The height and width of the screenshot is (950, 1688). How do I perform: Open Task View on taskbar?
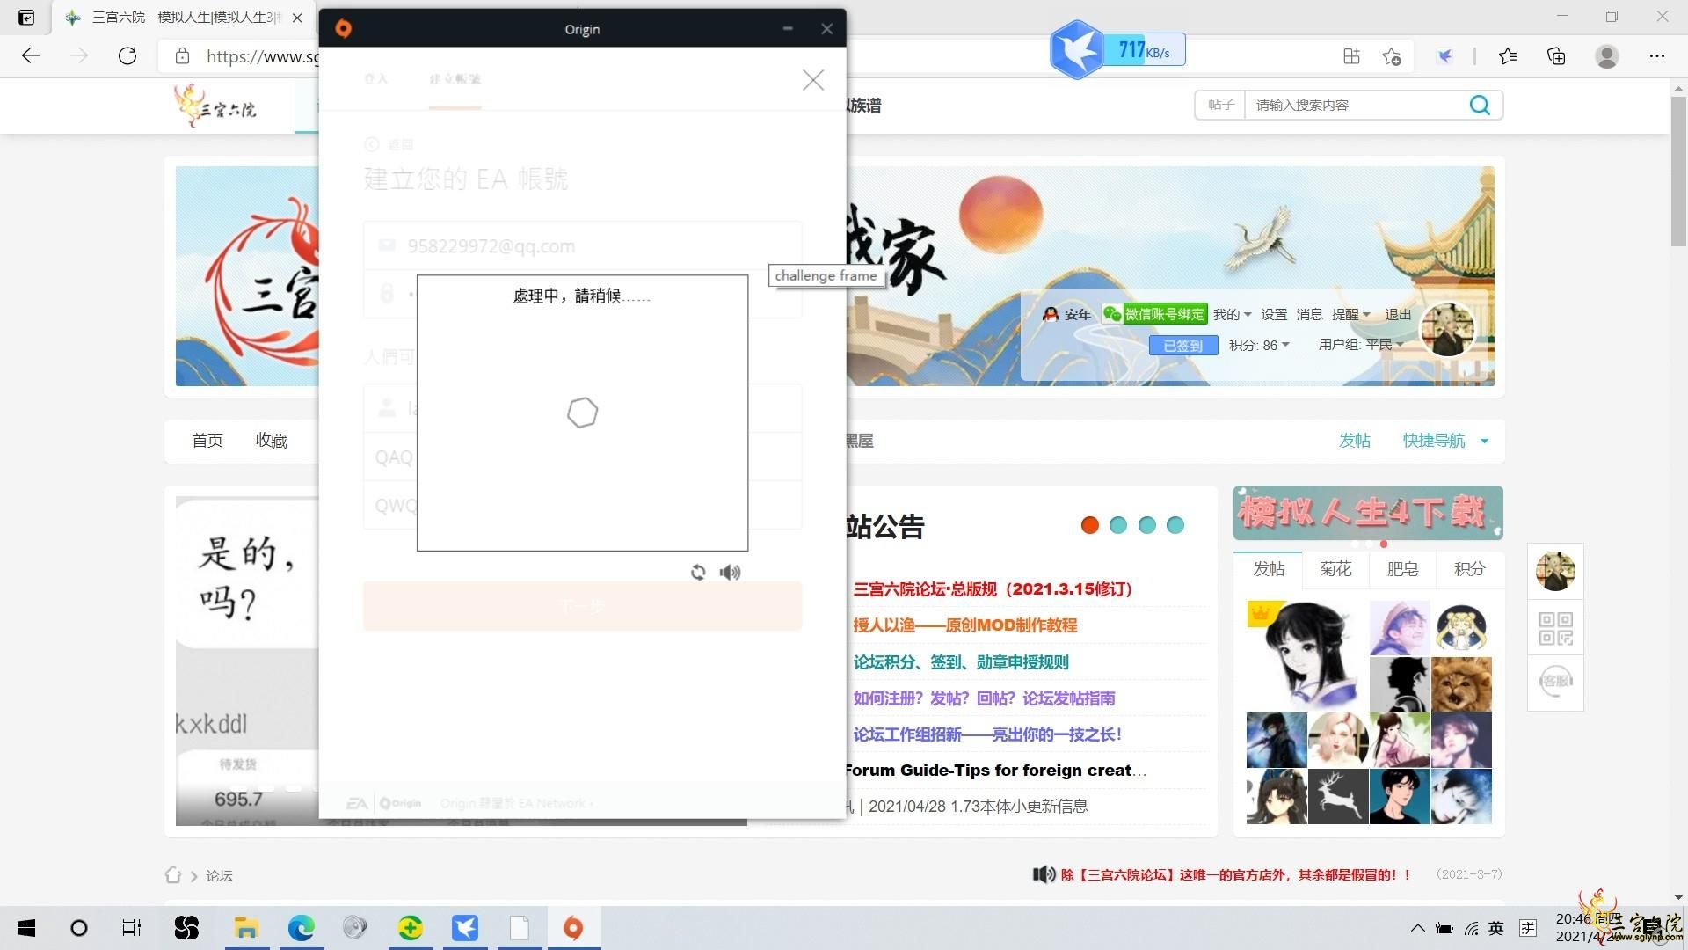click(132, 928)
